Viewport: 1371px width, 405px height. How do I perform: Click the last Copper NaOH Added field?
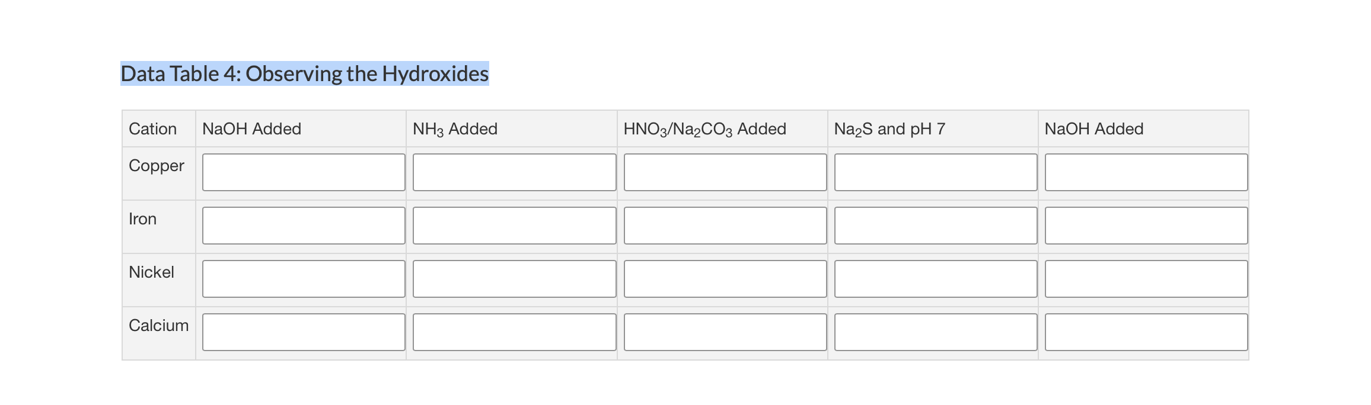click(x=1146, y=172)
